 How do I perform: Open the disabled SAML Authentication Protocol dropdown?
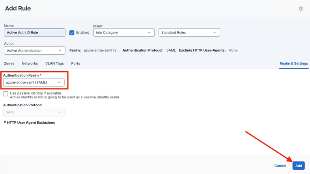click(x=34, y=112)
